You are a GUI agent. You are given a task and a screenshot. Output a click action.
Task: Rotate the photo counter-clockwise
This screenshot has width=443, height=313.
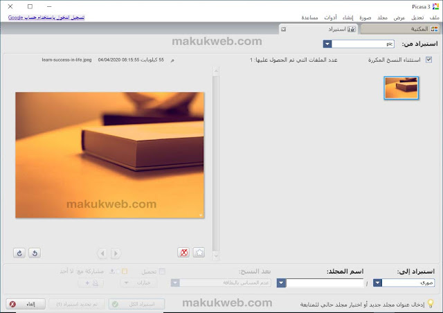(35, 253)
